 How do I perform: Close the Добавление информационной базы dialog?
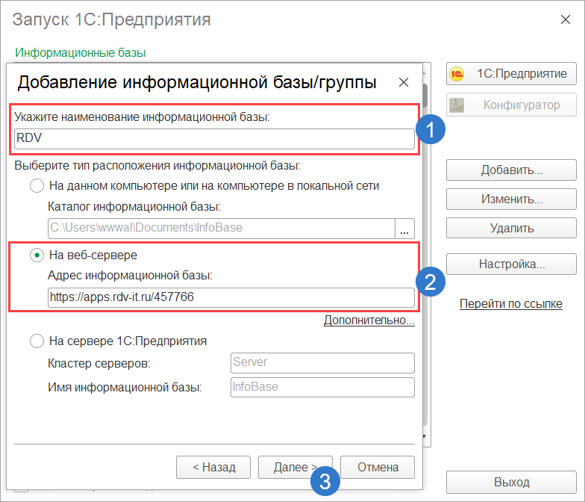click(x=404, y=82)
